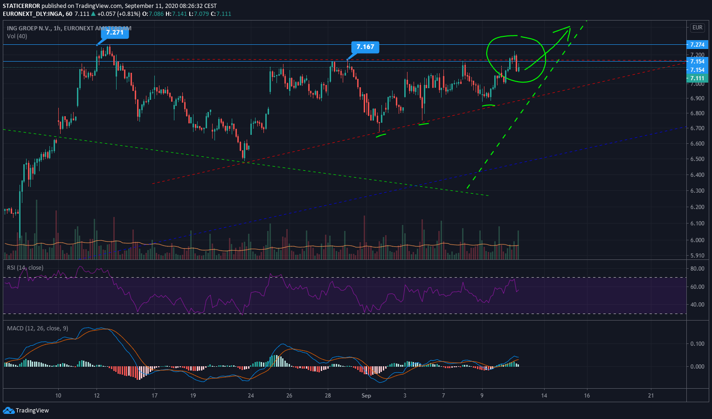Click the 21 date axis label
Image resolution: width=712 pixels, height=419 pixels.
coord(651,396)
